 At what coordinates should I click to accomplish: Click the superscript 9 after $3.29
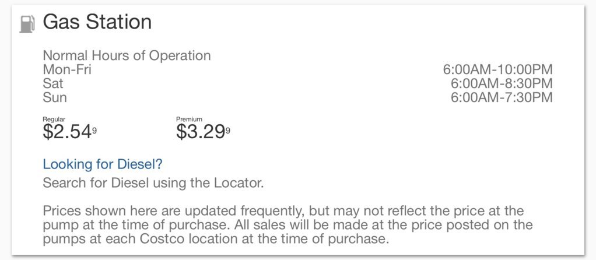(x=228, y=131)
